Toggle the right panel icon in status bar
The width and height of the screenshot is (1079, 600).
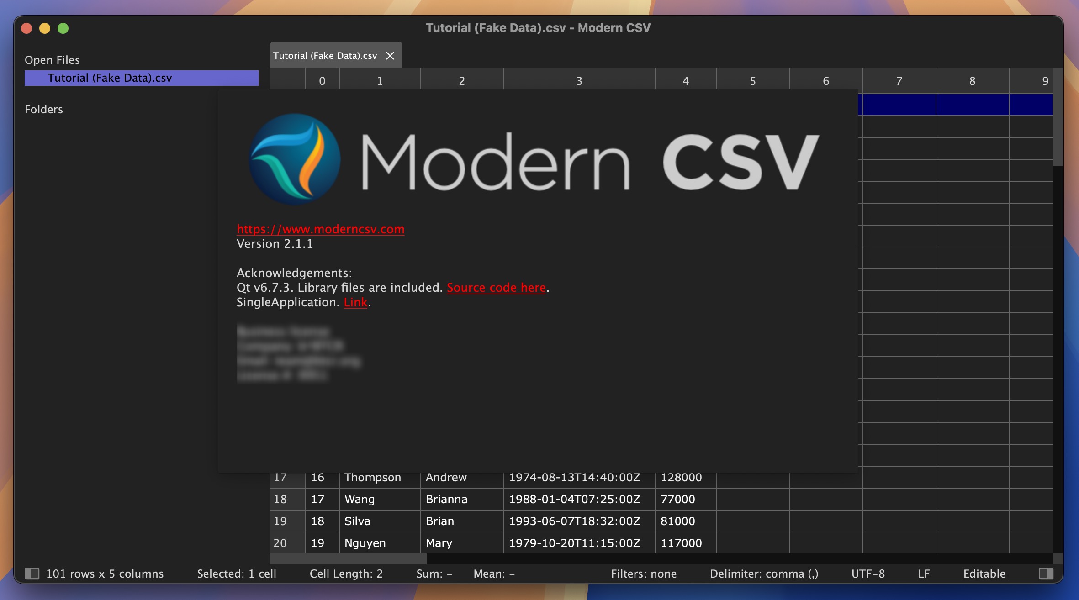tap(1046, 574)
